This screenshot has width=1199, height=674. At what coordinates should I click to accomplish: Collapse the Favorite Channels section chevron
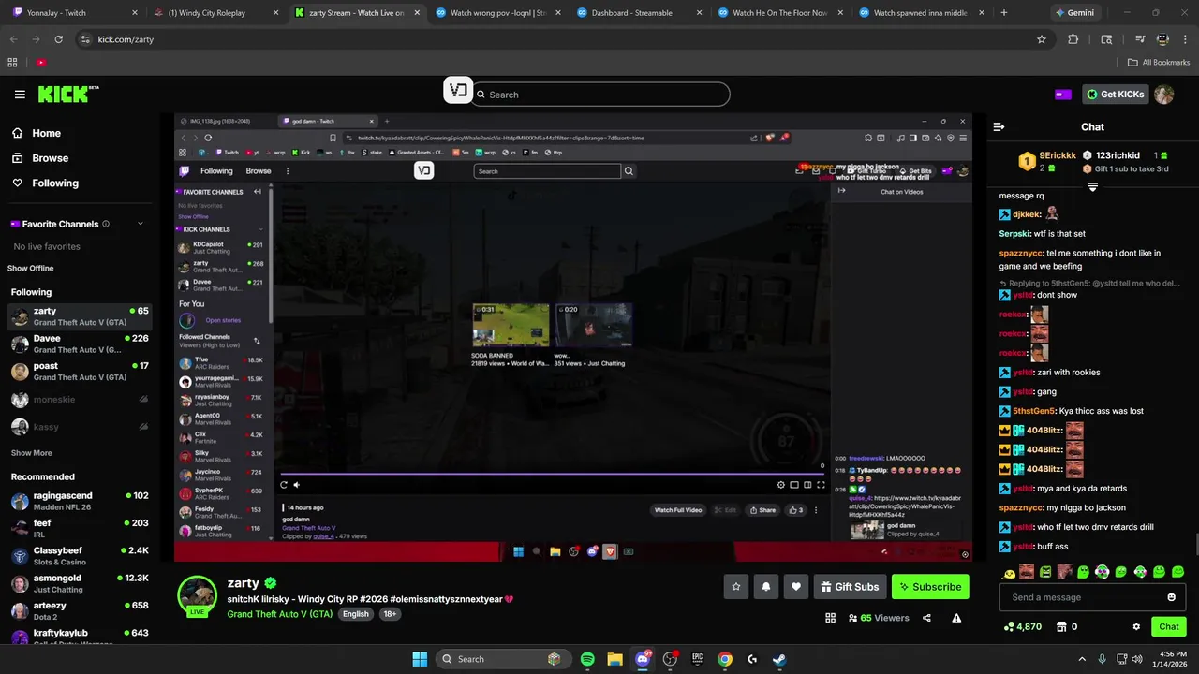coord(141,224)
